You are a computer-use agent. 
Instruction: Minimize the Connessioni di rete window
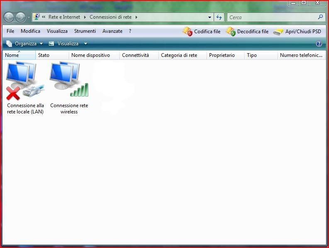[x=293, y=3]
